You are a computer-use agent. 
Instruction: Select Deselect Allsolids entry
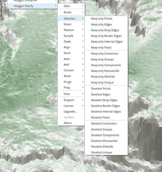(106, 147)
